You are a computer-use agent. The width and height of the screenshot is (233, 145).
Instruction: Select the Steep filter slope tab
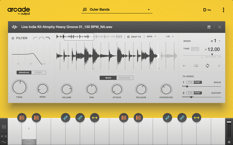coord(38,72)
